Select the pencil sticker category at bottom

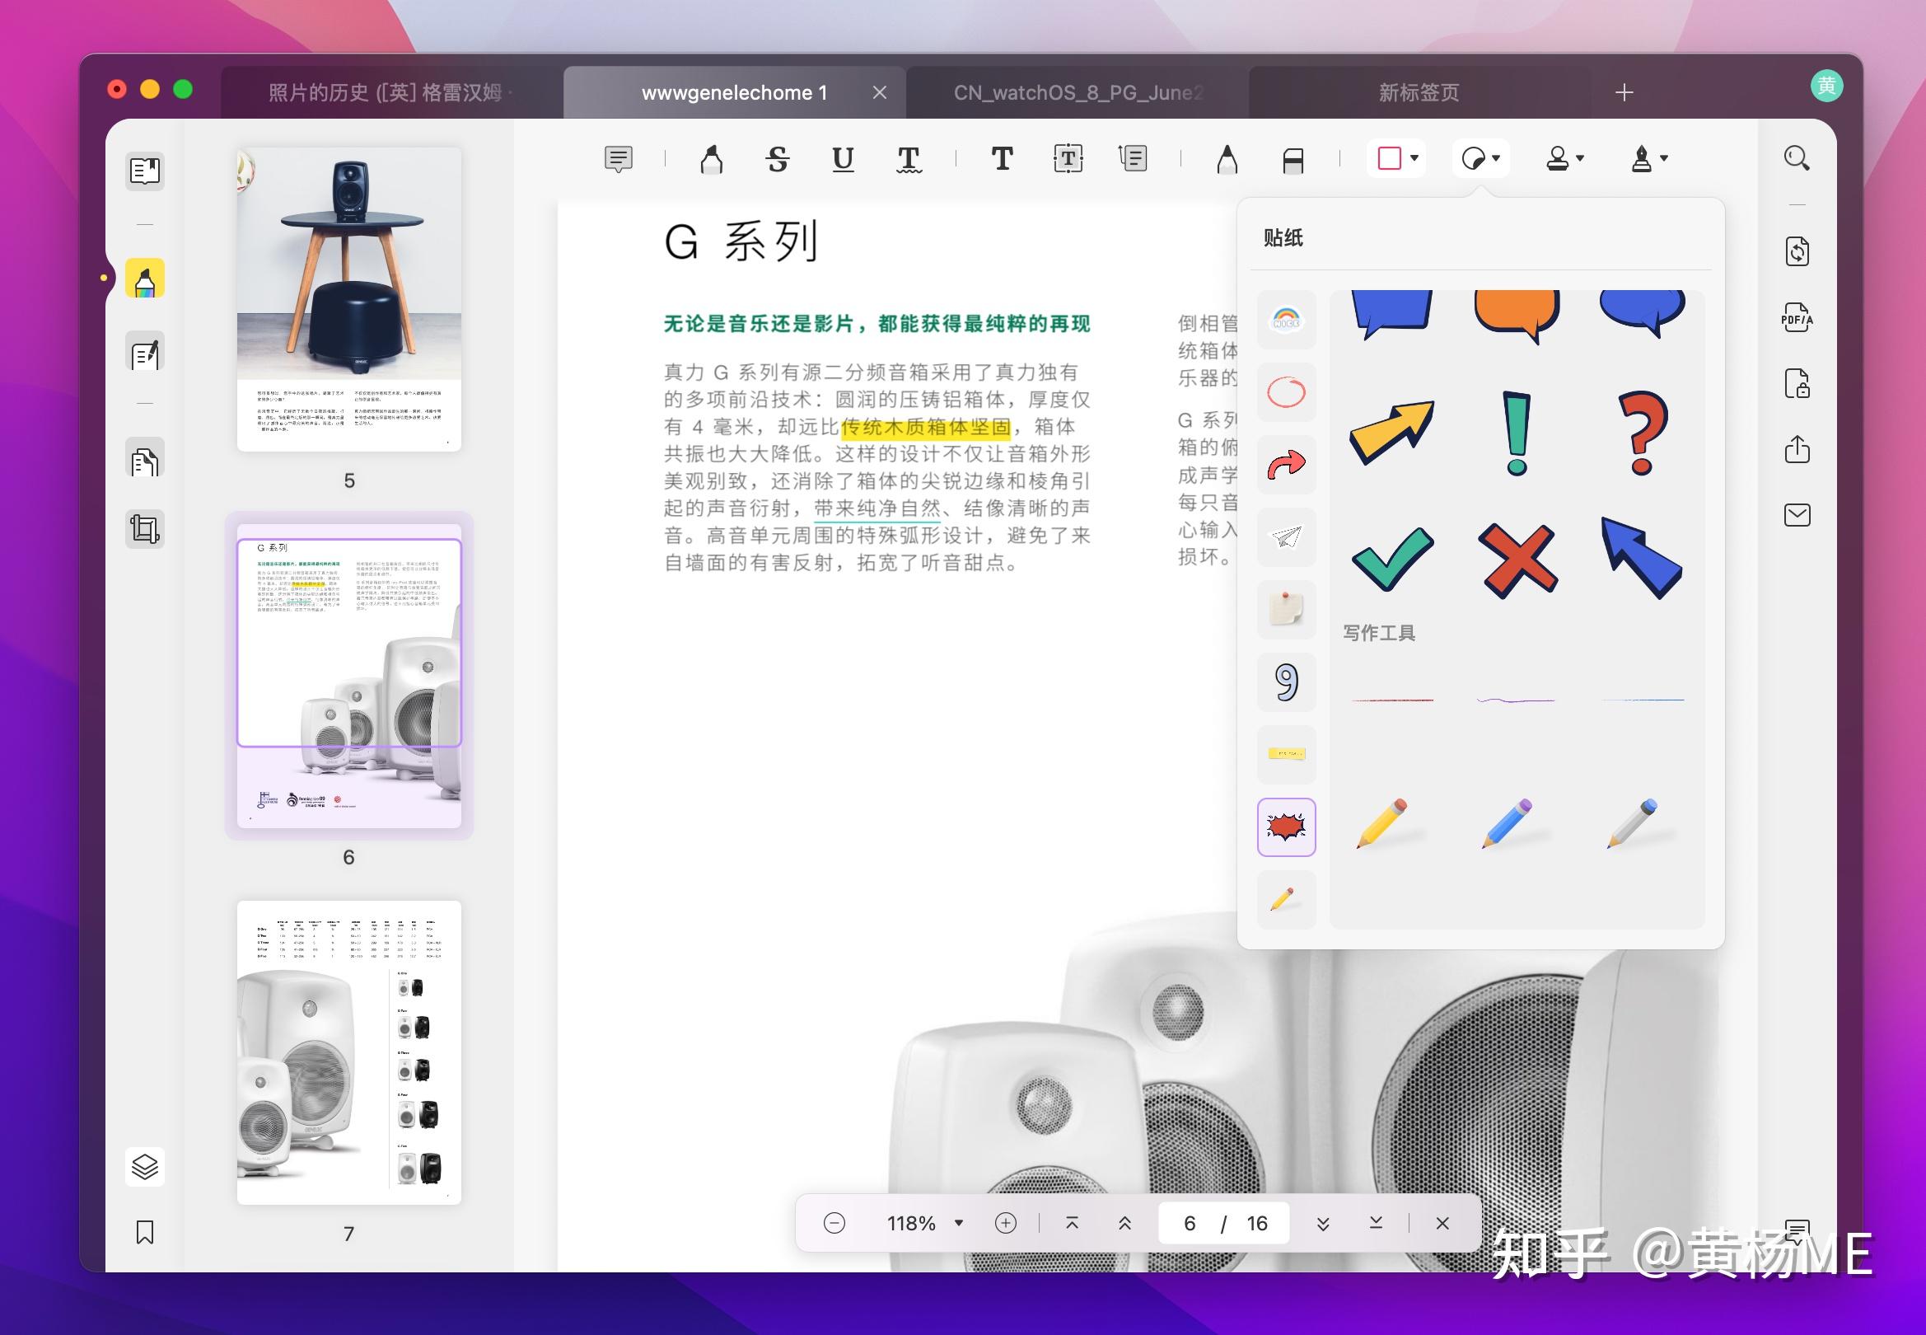pos(1286,899)
